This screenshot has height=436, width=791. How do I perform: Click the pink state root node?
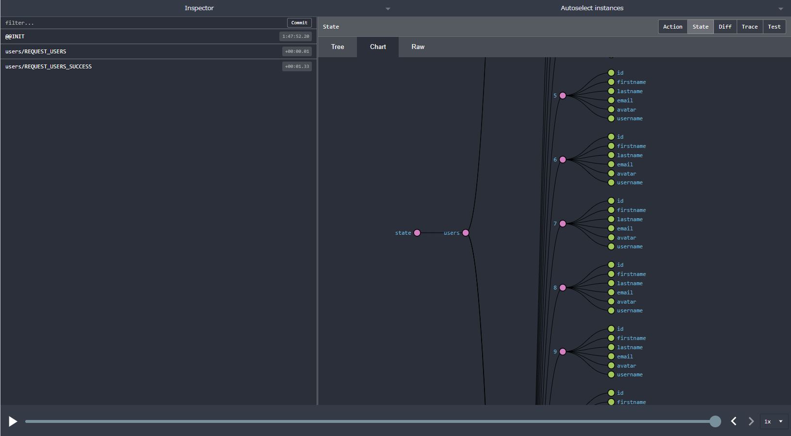[x=417, y=233]
